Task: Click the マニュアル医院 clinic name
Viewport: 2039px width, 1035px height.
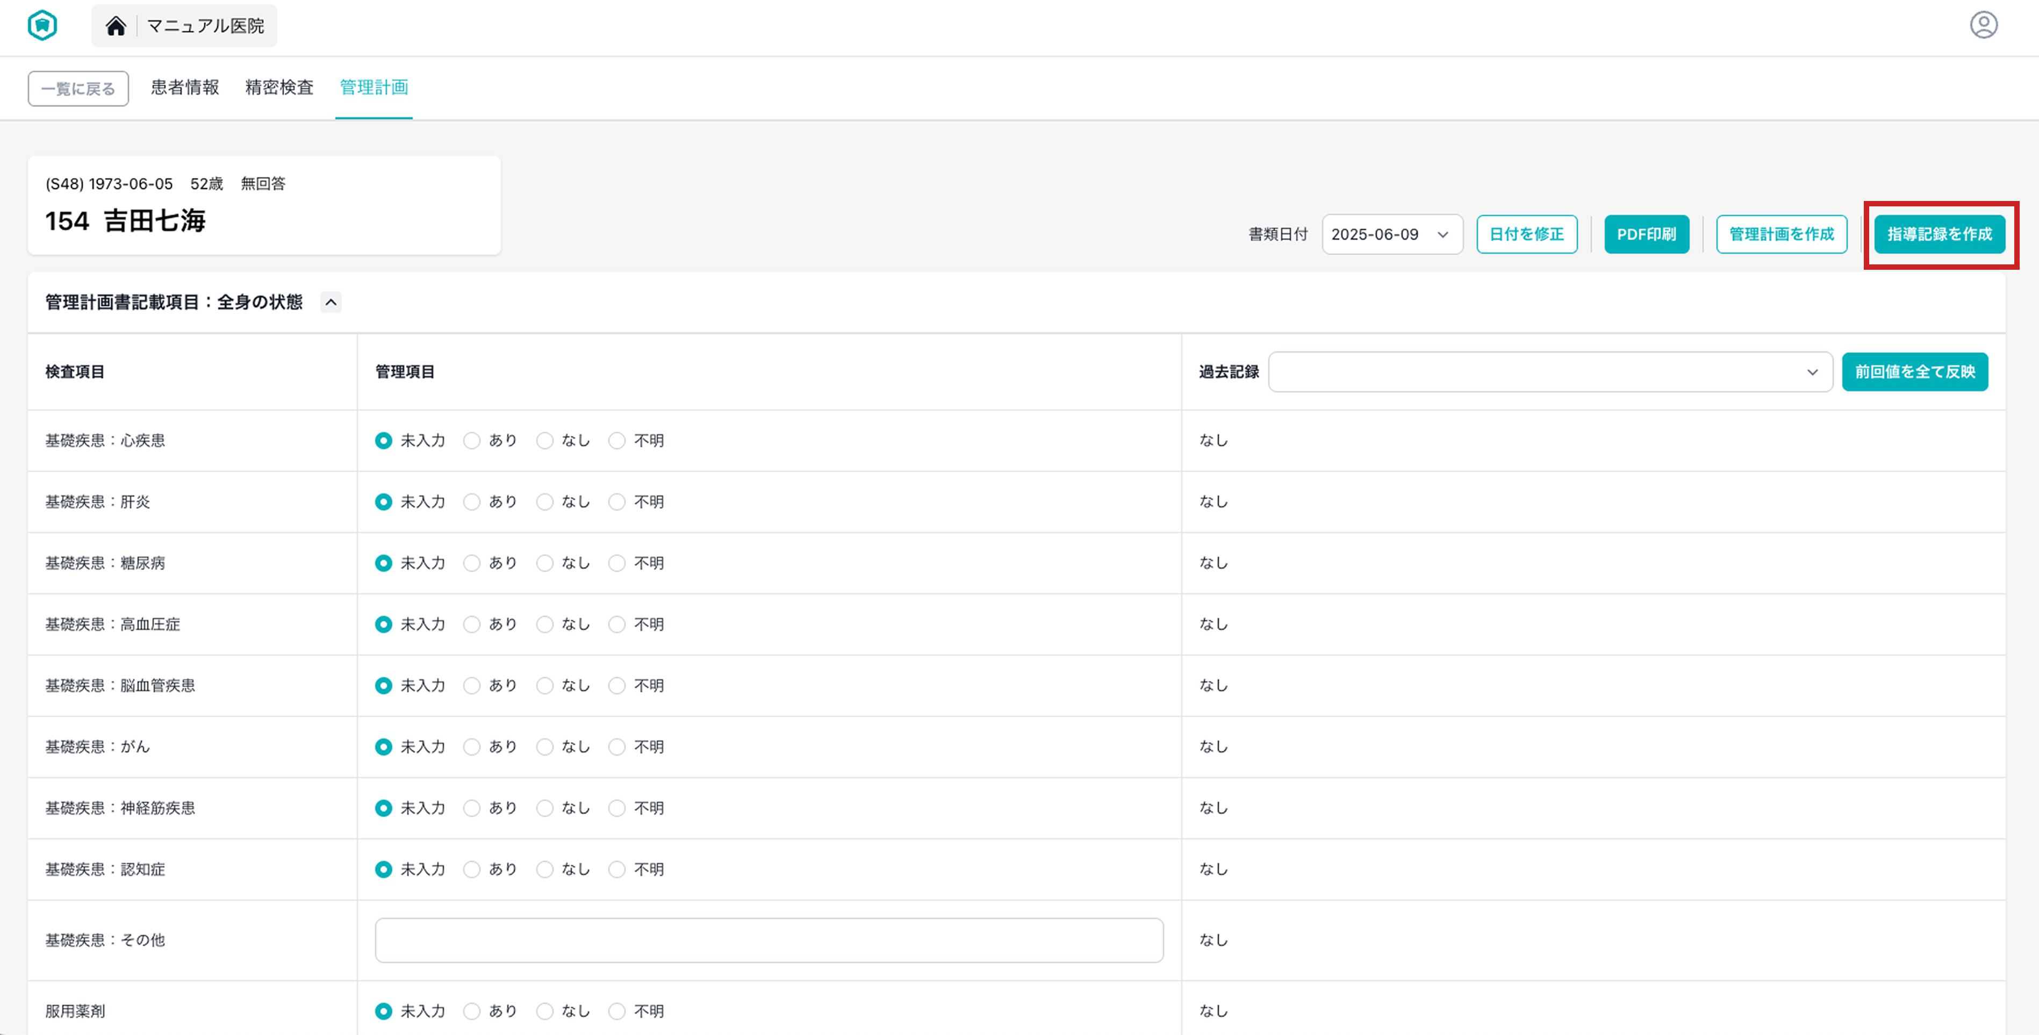Action: [206, 26]
